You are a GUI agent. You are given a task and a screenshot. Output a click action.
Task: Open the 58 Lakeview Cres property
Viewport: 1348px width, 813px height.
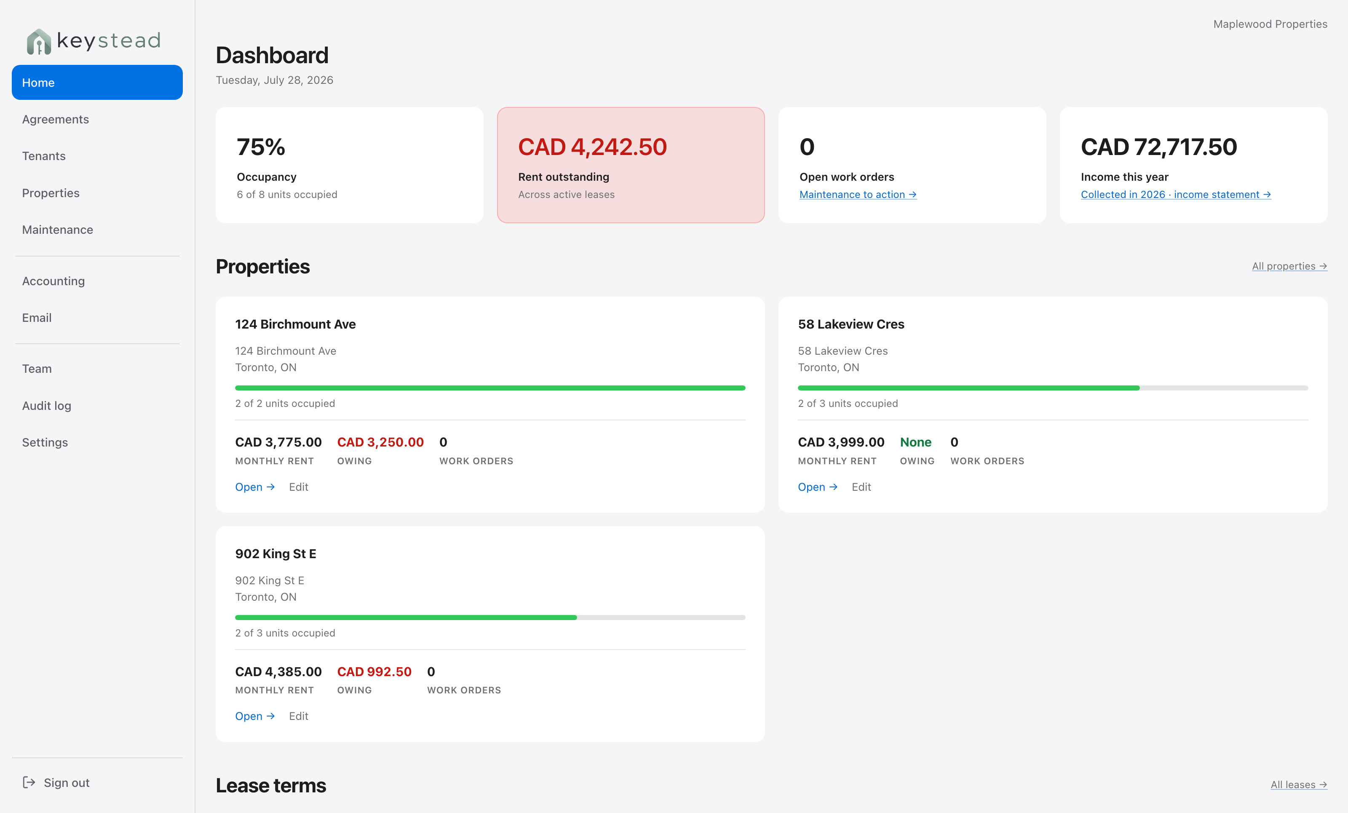tap(818, 487)
